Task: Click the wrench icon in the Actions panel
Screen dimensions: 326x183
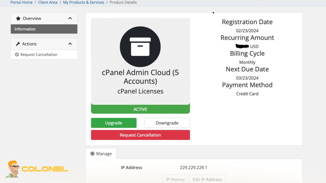Action: click(18, 44)
